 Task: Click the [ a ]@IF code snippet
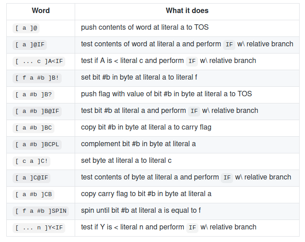coord(30,45)
